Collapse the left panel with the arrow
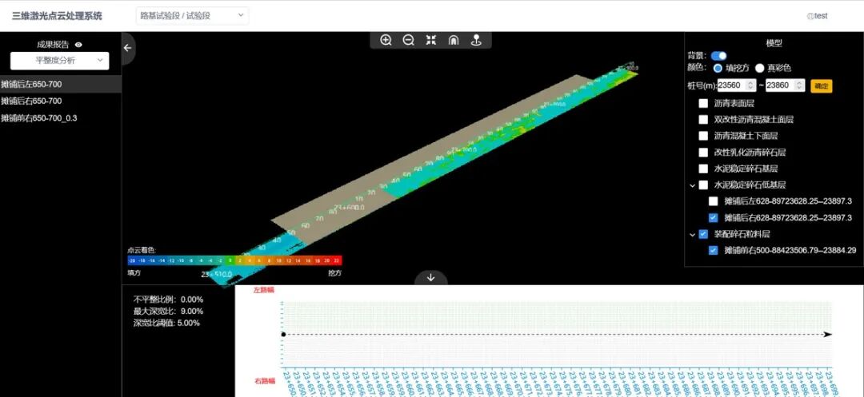This screenshot has height=397, width=864. click(128, 48)
